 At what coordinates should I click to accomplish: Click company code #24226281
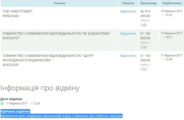point(11,65)
